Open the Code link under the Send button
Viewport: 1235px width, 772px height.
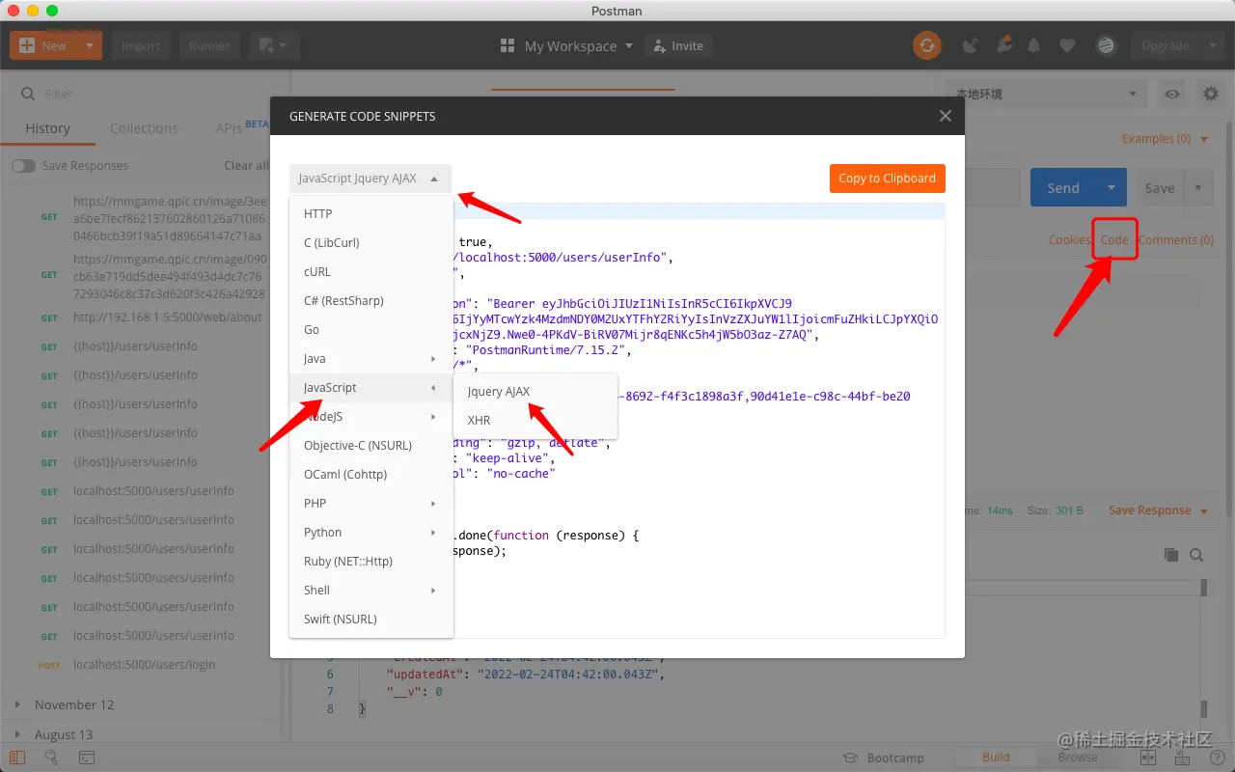coord(1114,240)
